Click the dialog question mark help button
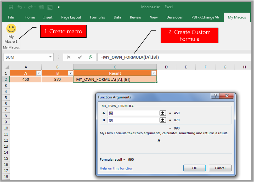Screen dimensions: 254x182 tap(215, 96)
